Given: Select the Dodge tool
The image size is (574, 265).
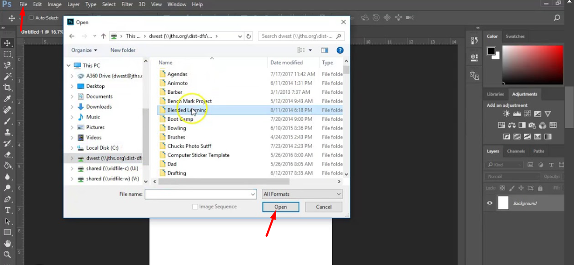Looking at the screenshot, I should pos(8,188).
